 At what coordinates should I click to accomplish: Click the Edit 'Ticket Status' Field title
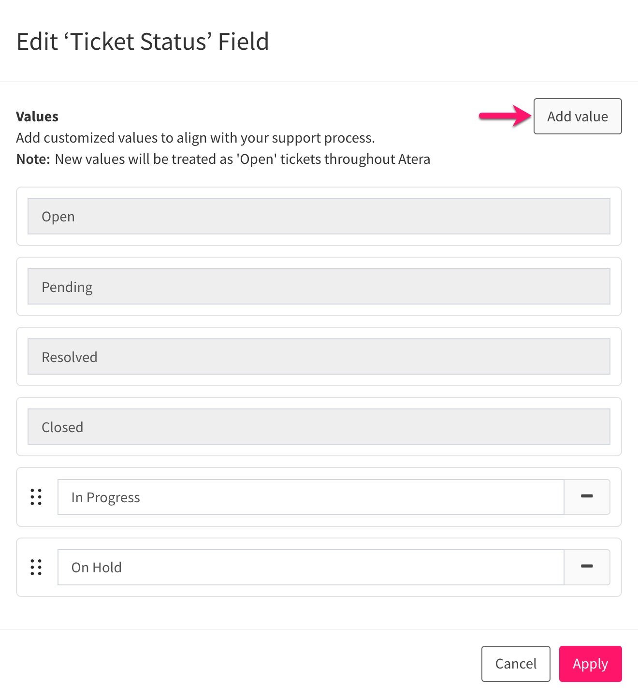(143, 42)
